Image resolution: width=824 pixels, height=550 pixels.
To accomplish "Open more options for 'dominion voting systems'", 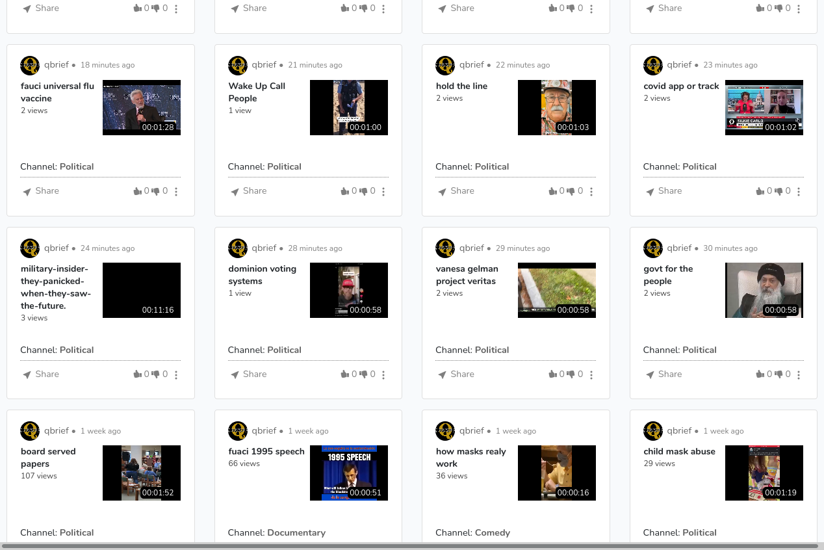I will coord(383,375).
